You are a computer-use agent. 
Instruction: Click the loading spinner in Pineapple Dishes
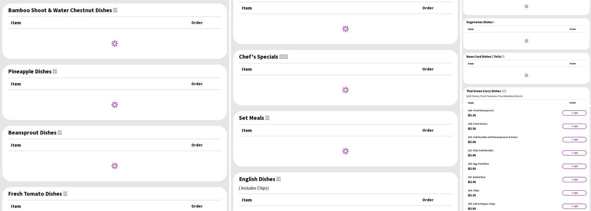point(114,105)
